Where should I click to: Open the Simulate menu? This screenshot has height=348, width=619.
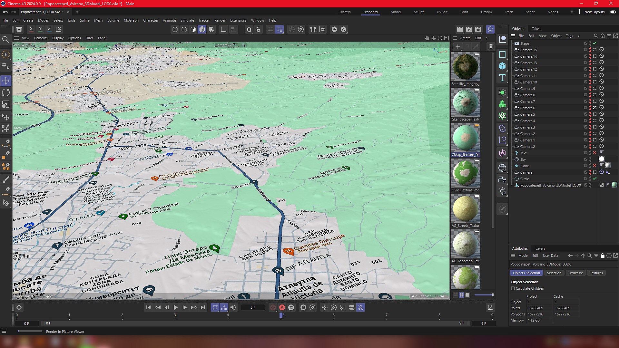(187, 20)
